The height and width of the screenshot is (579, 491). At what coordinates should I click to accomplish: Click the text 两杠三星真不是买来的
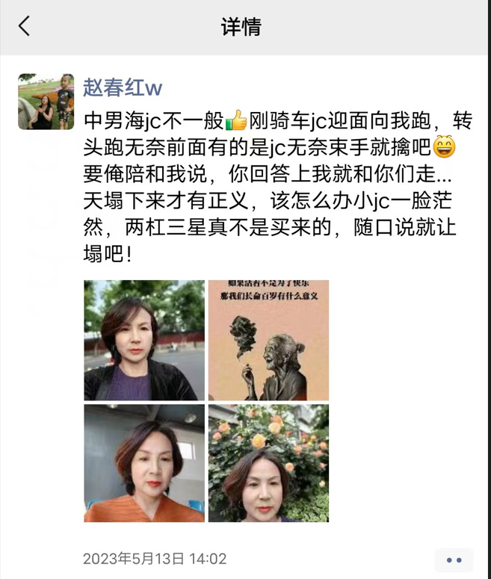228,227
